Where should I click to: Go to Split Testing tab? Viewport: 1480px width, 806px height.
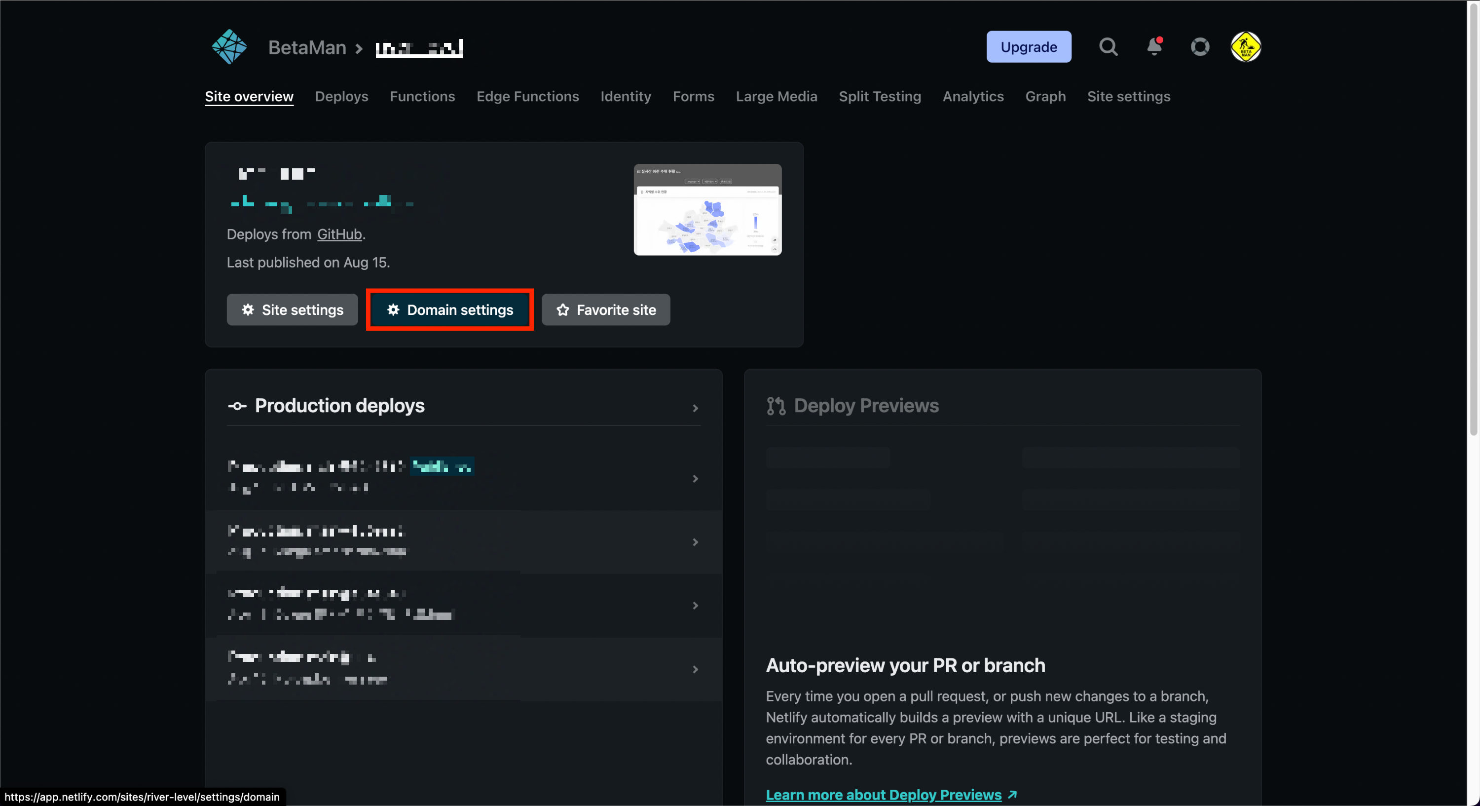click(880, 97)
